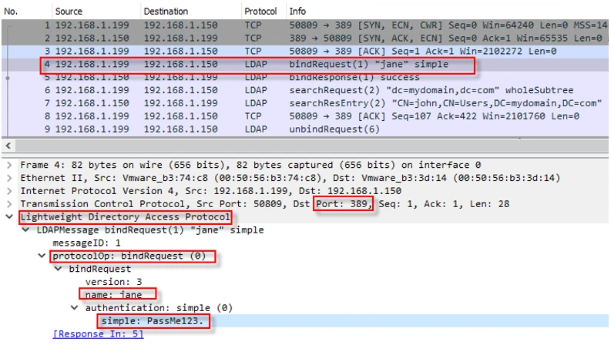Select packet 1 TCP SYN row
Viewport: 611px width, 355px height.
[304, 25]
